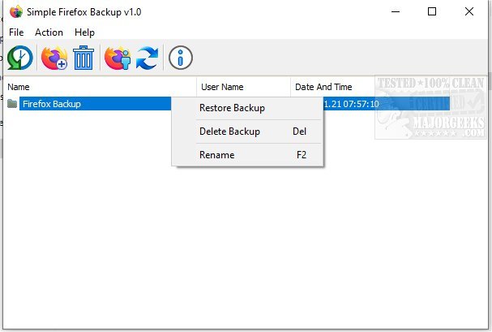Open the Action menu
The height and width of the screenshot is (332, 492).
tap(49, 32)
